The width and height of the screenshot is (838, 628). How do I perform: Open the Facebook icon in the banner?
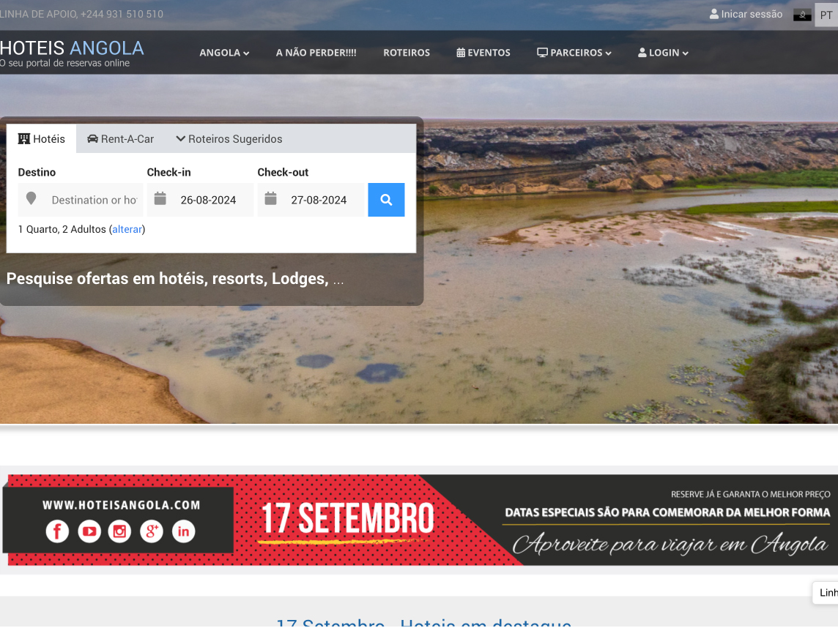pos(57,531)
